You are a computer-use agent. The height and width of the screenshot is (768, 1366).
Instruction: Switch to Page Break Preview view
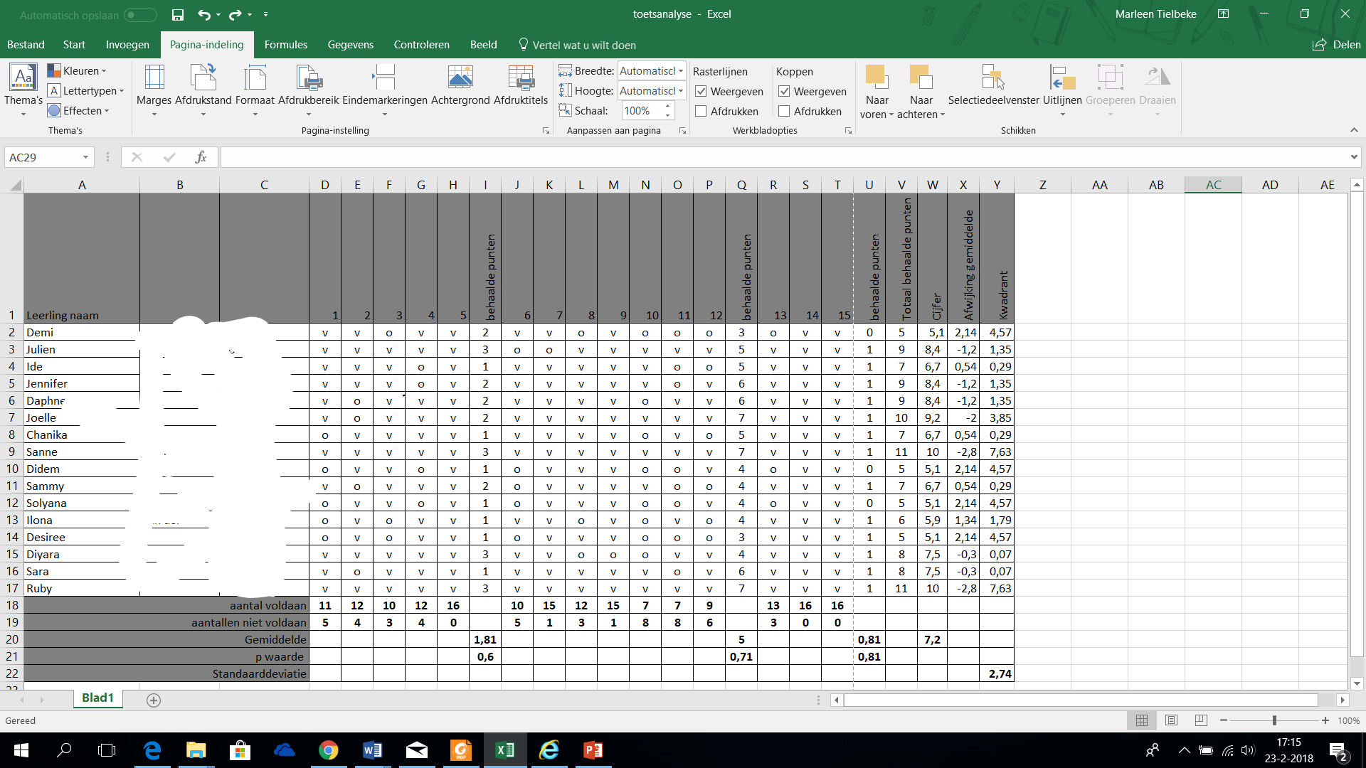click(1201, 720)
